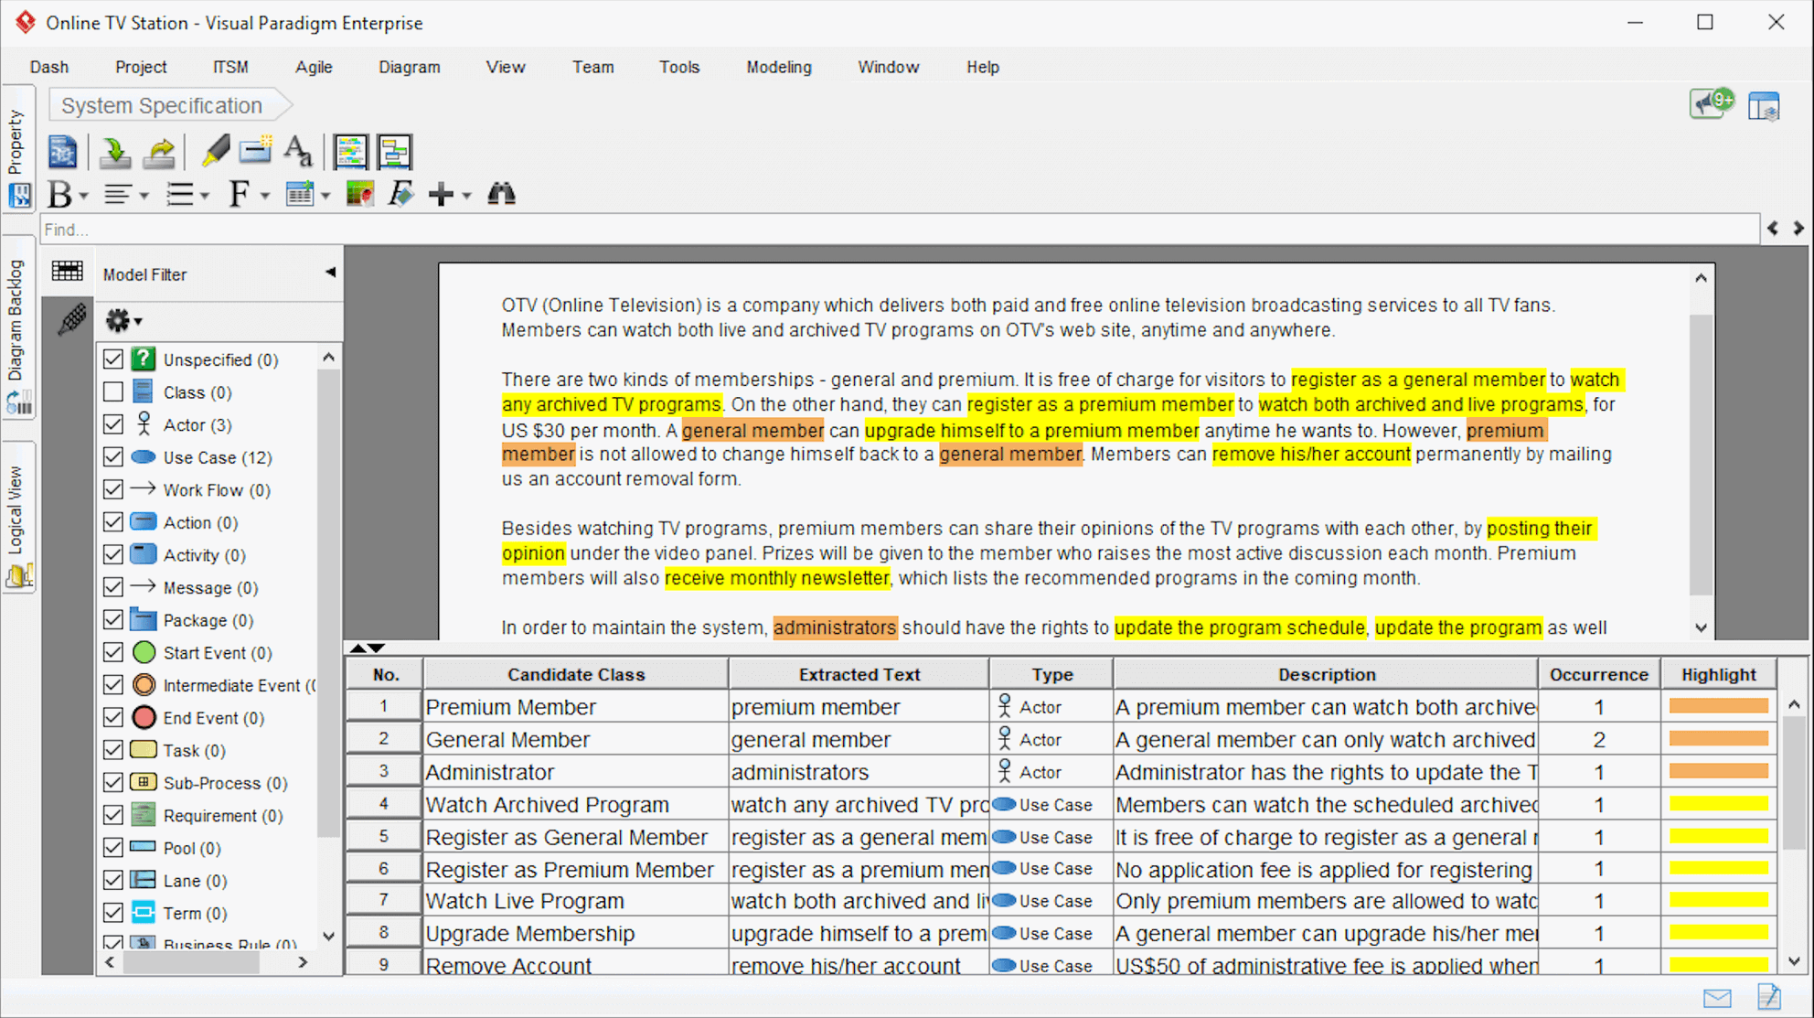Click the find/search magnifier icon

[x=504, y=195]
